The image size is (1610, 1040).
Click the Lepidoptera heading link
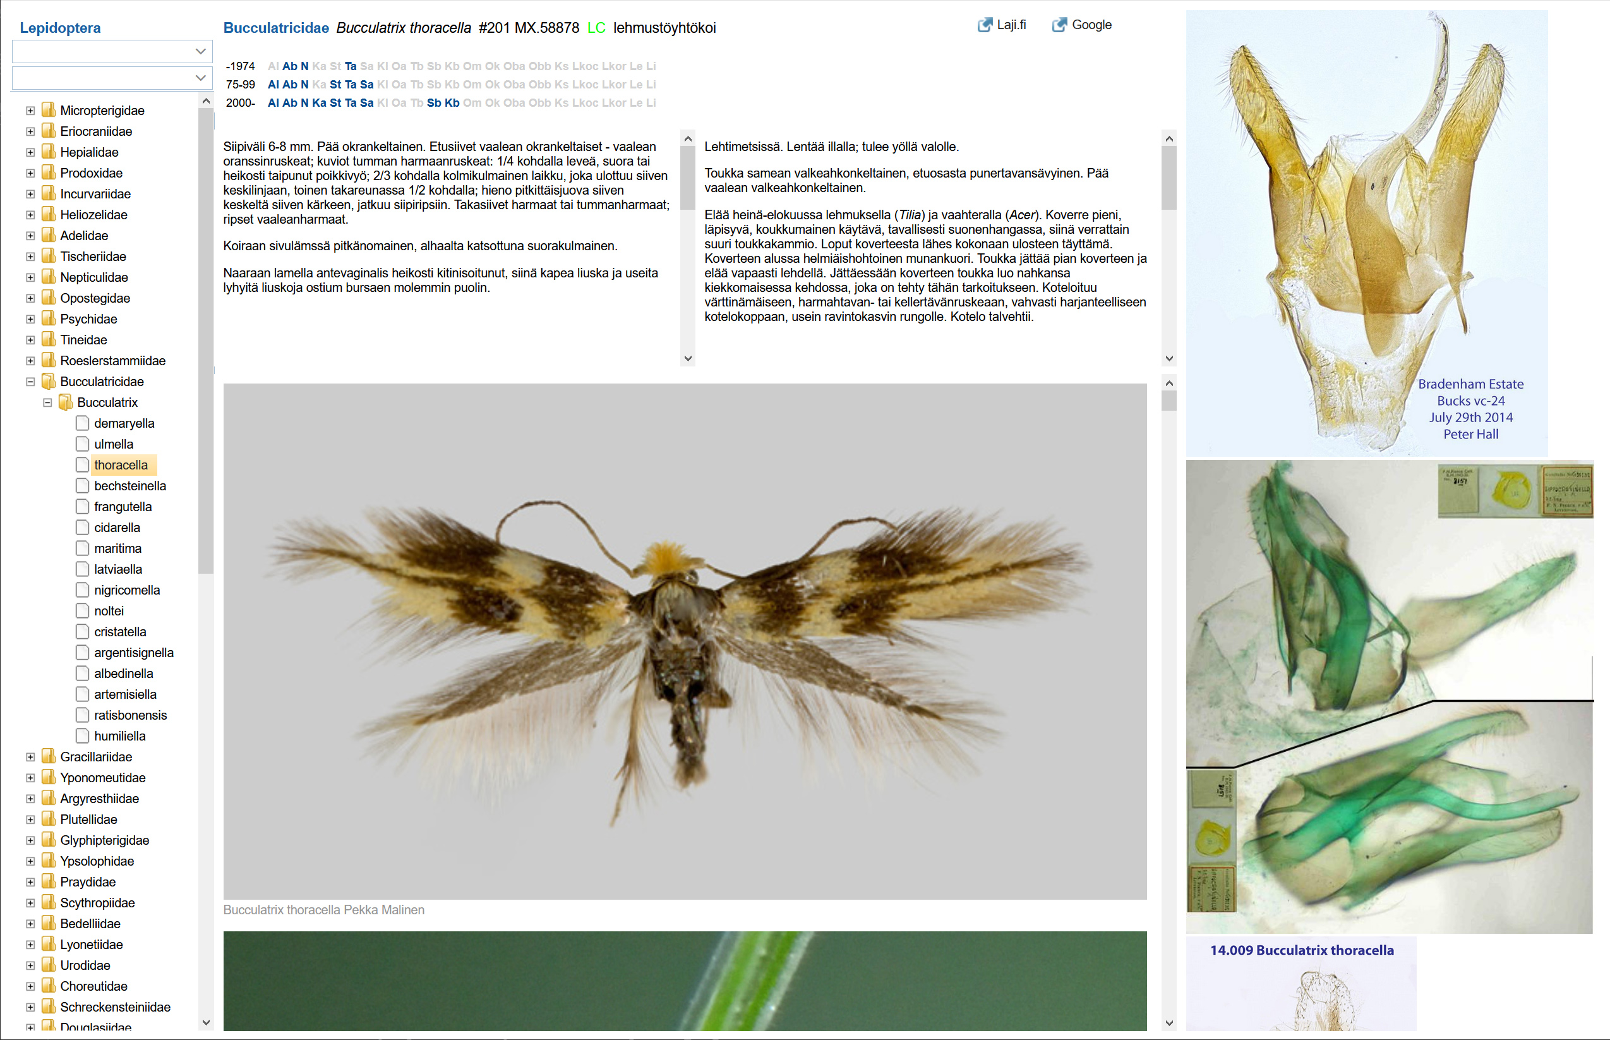coord(60,28)
